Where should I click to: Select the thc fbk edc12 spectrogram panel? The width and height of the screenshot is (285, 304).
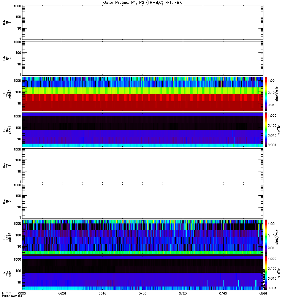point(143,237)
